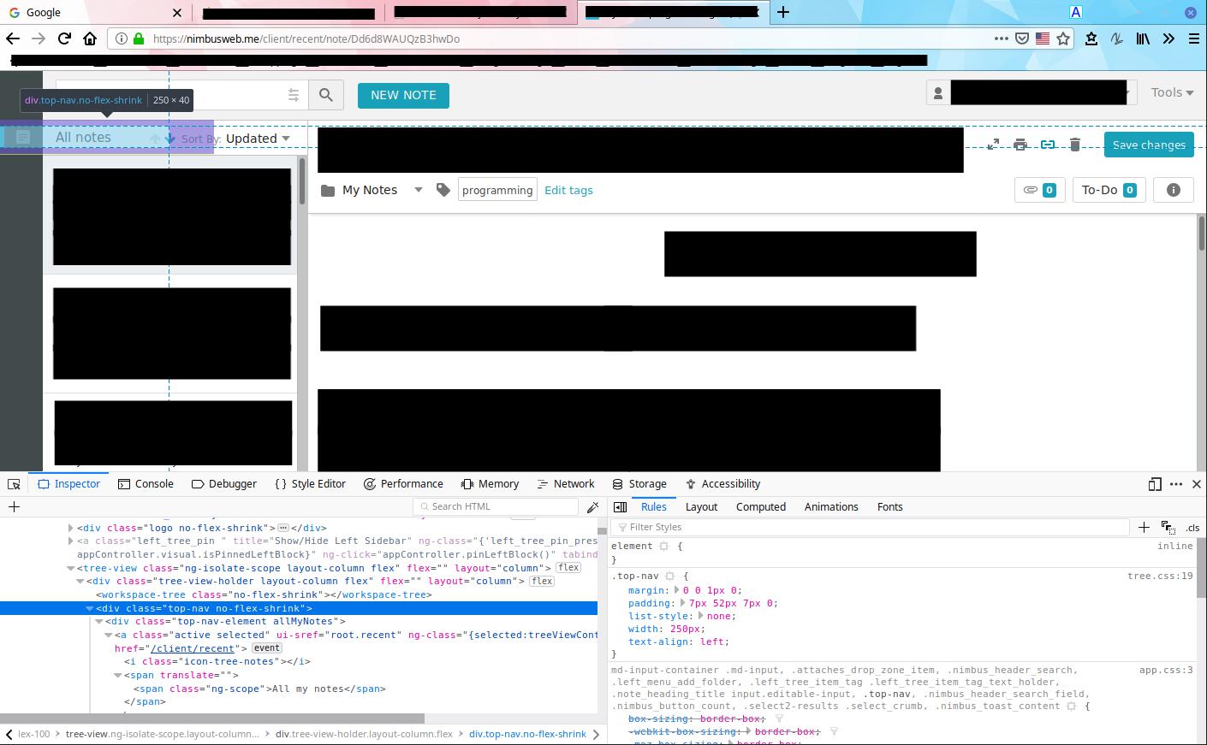
Task: Open the Tools dropdown menu
Action: point(1172,92)
